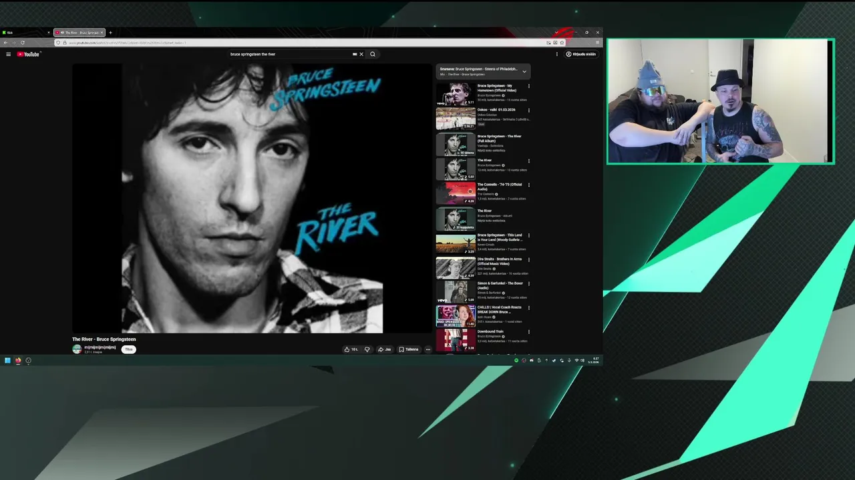
Task: Open options for 'My Hometown' video
Action: [529, 86]
